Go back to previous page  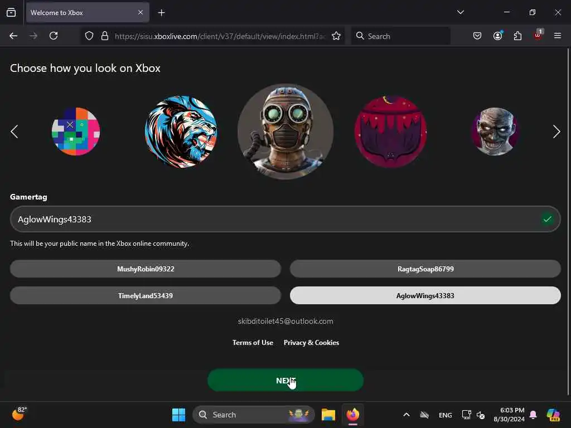pos(13,36)
